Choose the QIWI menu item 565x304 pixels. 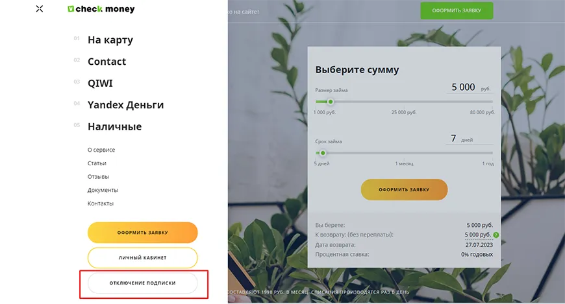pyautogui.click(x=100, y=83)
